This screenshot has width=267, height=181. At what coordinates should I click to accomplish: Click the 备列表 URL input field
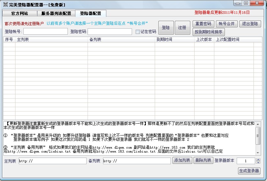pyautogui.click(x=136, y=161)
